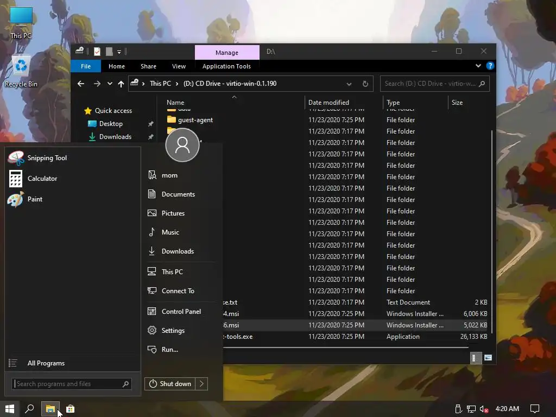This screenshot has height=417, width=556.
Task: Switch to the View ribbon tab
Action: [x=179, y=66]
